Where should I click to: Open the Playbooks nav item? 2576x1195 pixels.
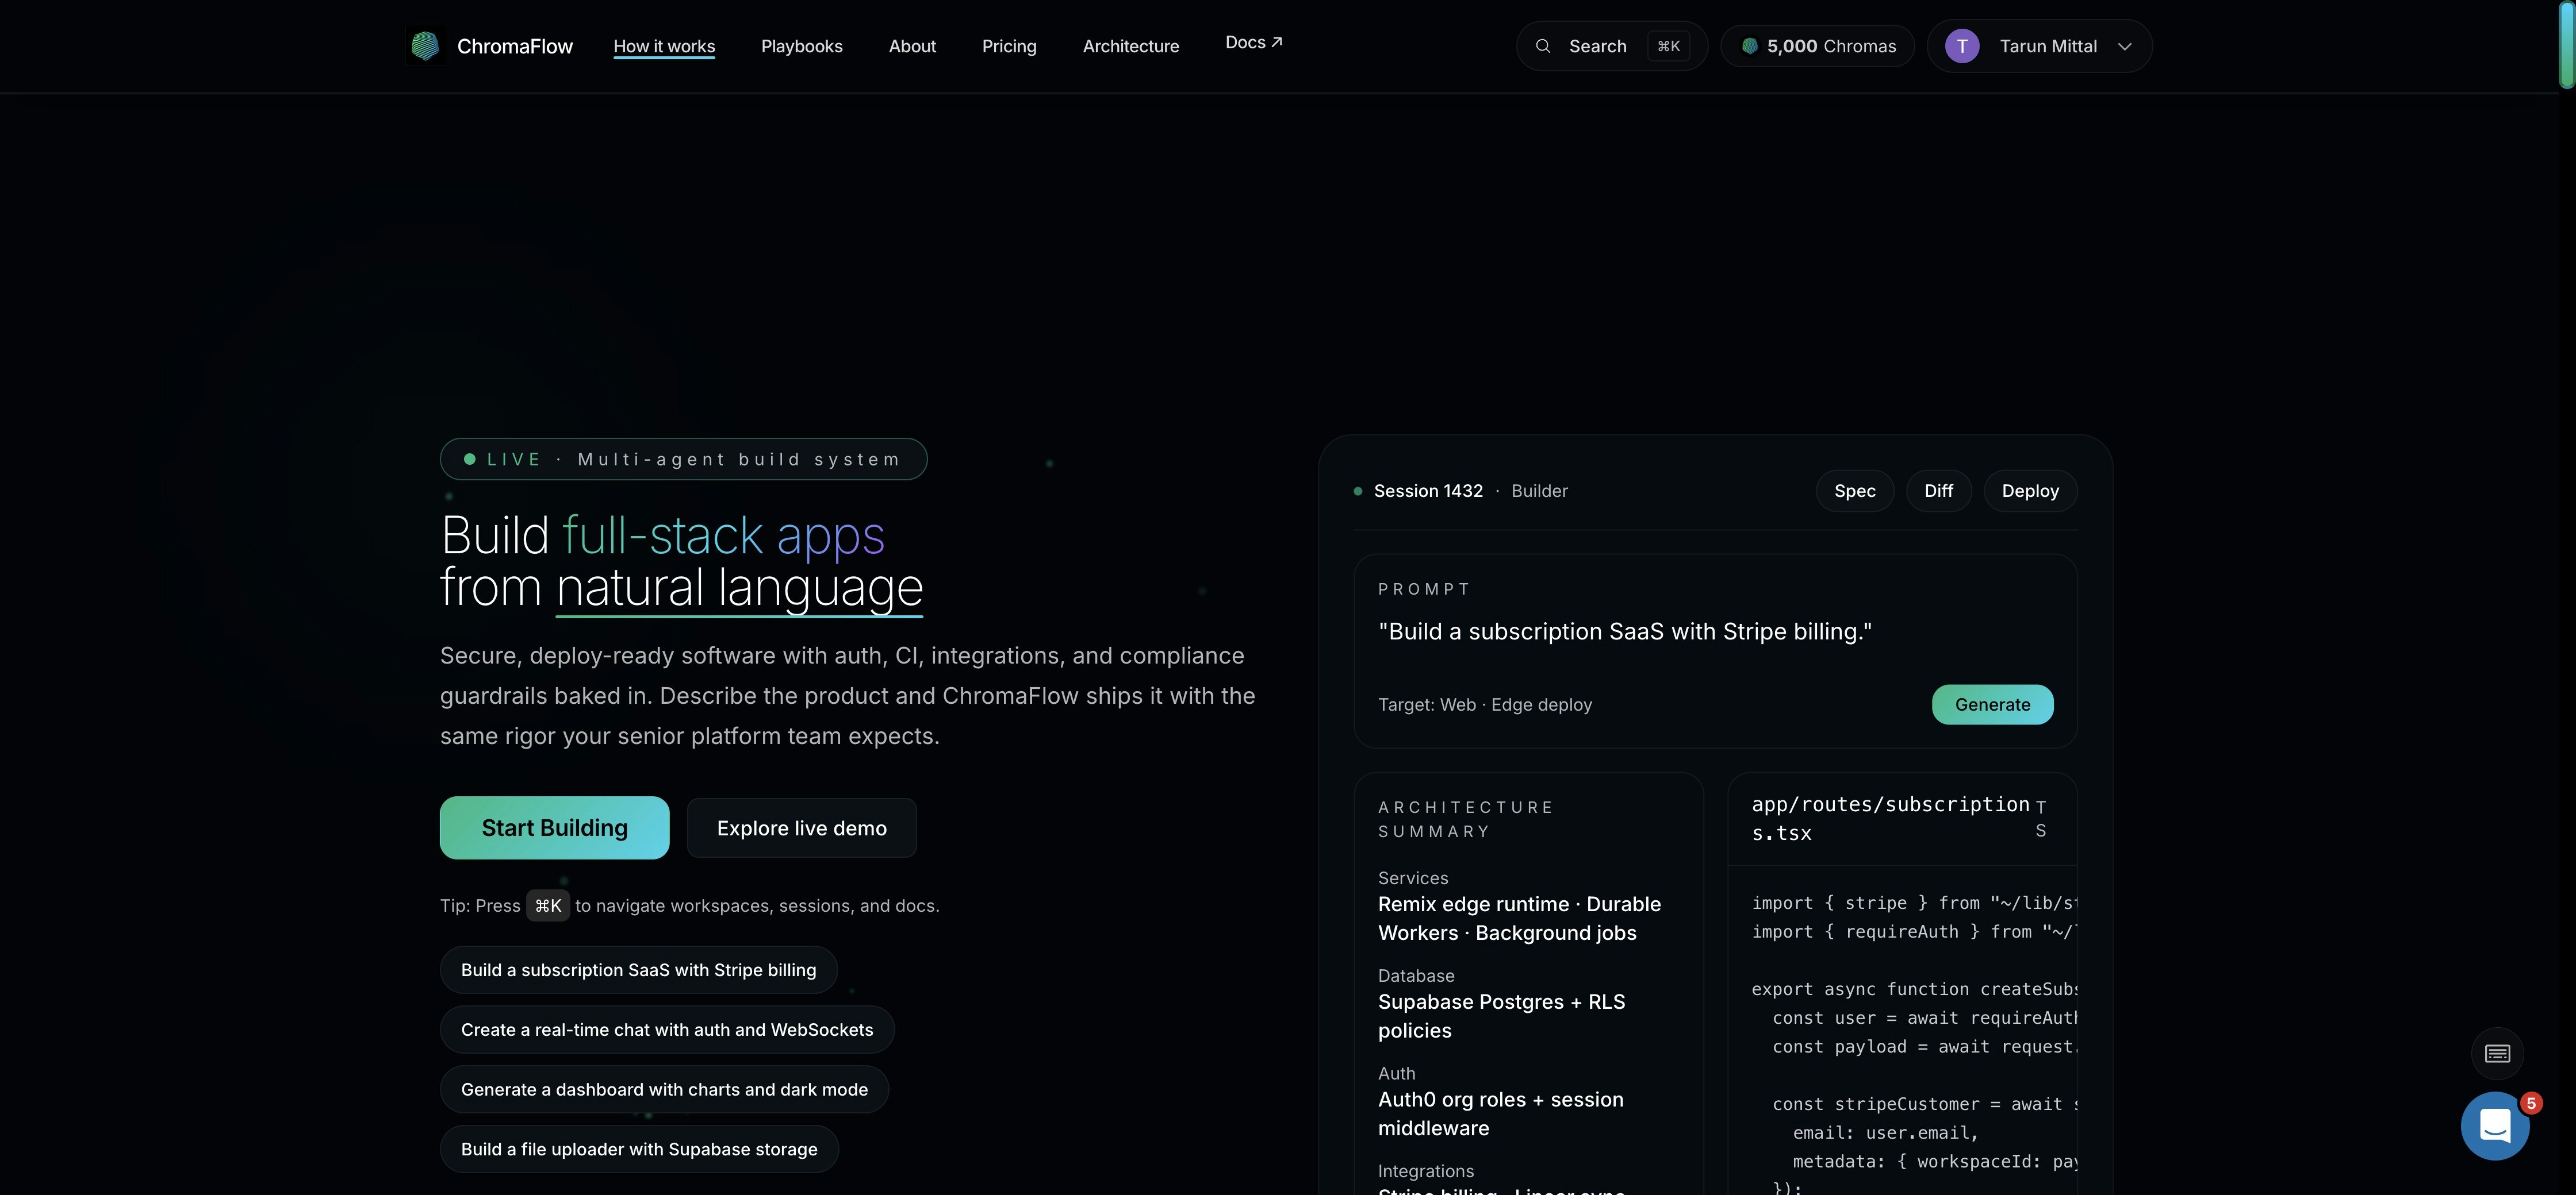click(801, 46)
